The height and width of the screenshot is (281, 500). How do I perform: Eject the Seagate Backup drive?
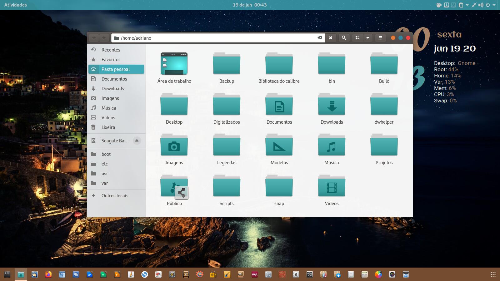click(137, 141)
